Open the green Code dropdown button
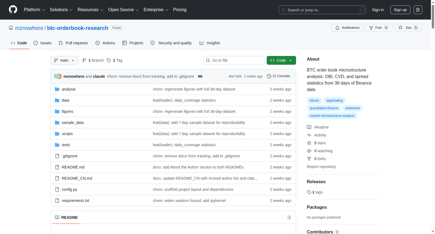 pyautogui.click(x=281, y=60)
